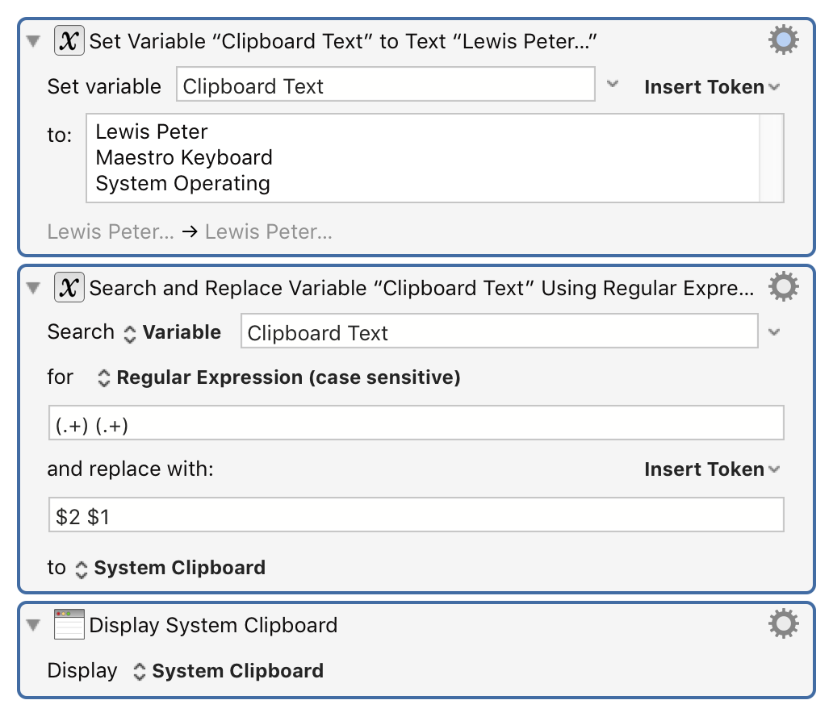Change the System Clipboard destination option
Screen dimensions: 833x721
(x=178, y=567)
